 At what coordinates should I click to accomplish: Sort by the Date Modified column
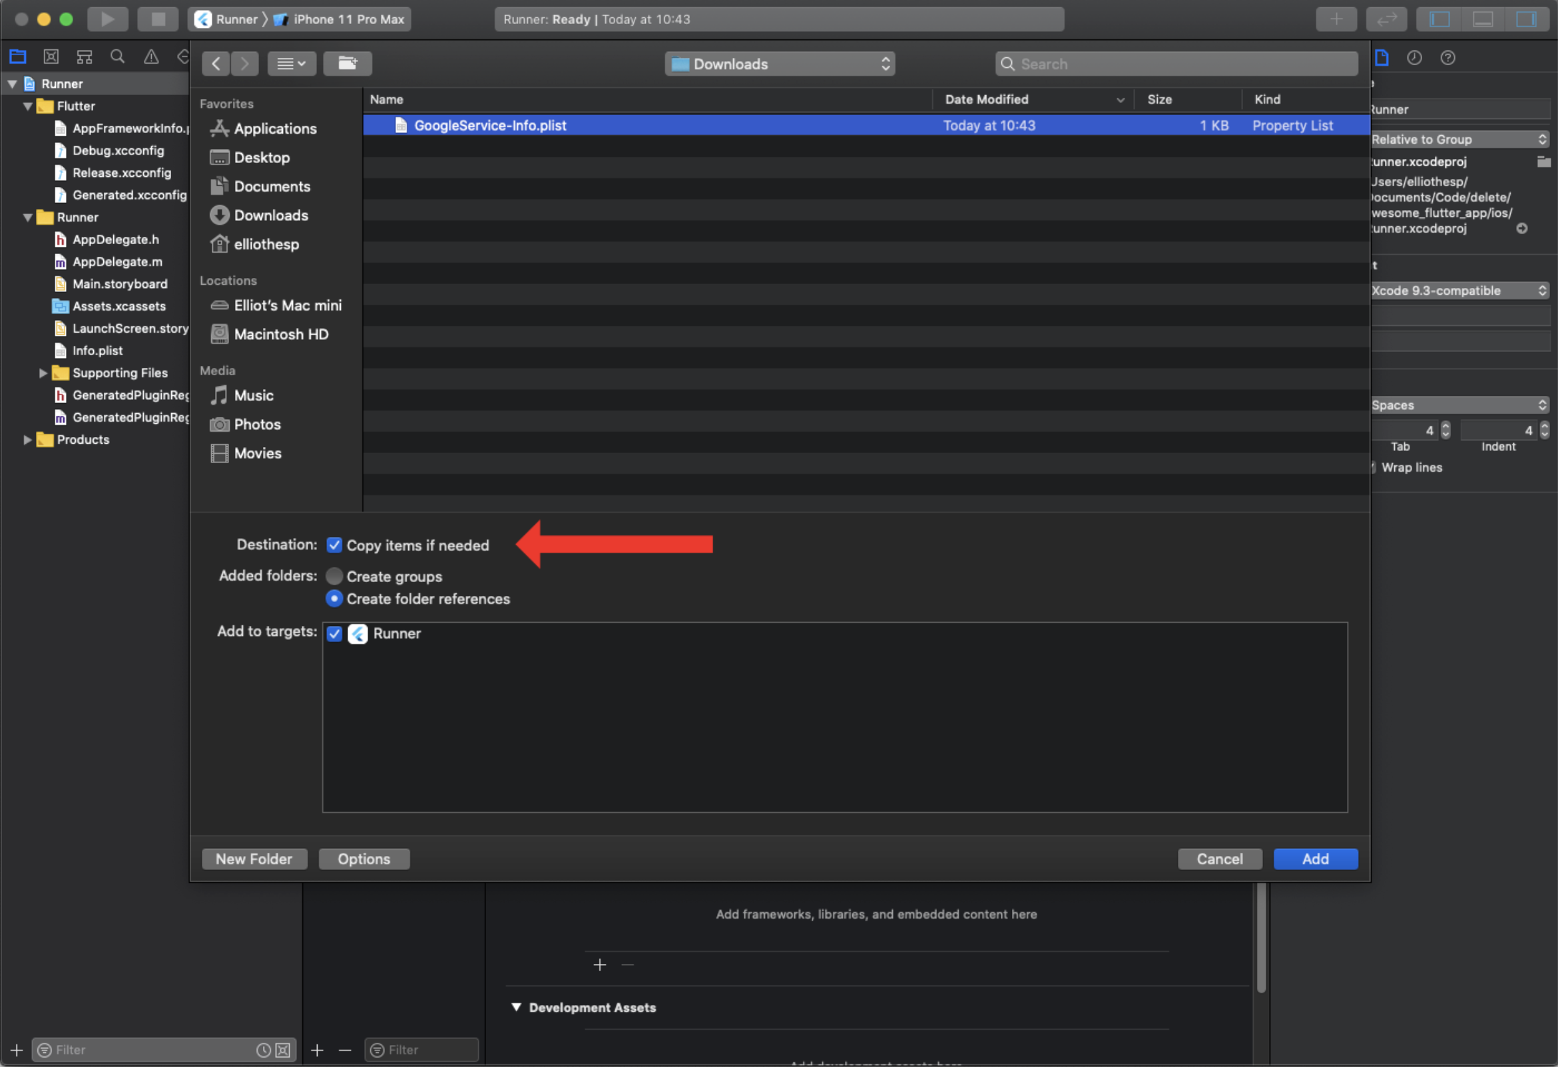(1033, 99)
